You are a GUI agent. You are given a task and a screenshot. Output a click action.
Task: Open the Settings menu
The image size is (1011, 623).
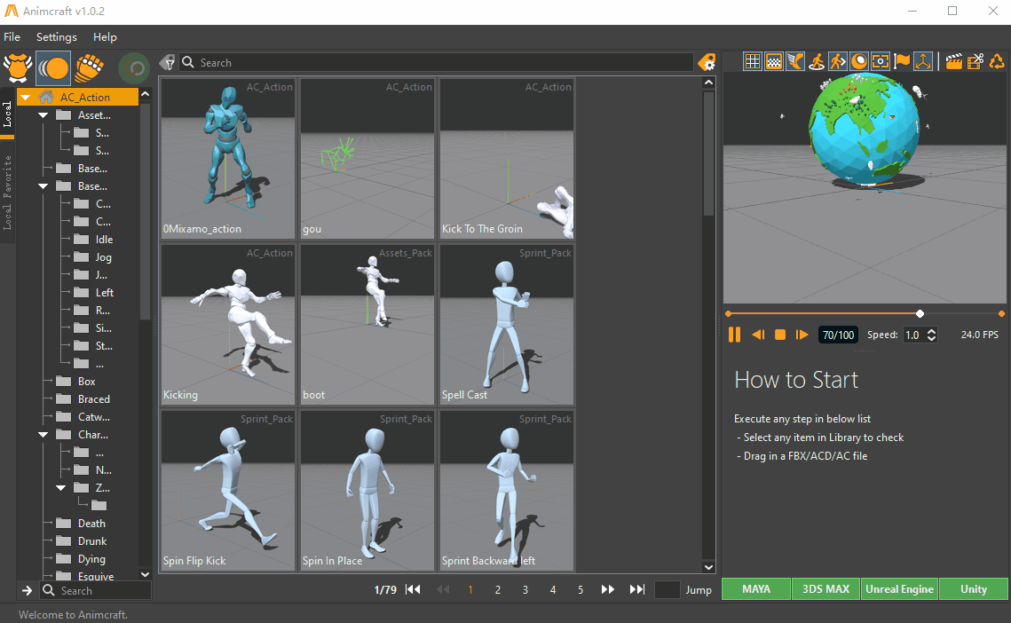[x=57, y=36]
